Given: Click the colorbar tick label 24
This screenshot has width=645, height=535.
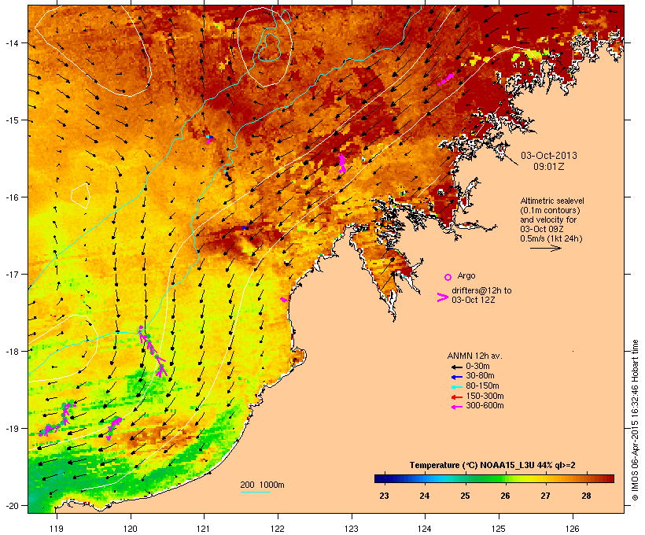Looking at the screenshot, I should (425, 496).
